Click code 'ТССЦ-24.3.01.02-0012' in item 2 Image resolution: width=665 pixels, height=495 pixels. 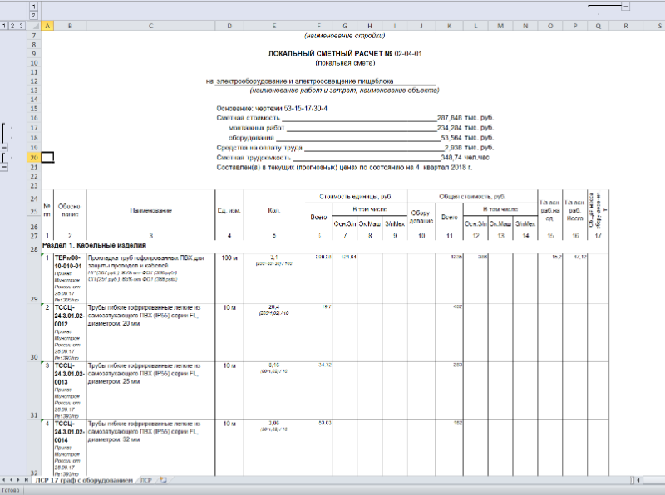[x=70, y=316]
